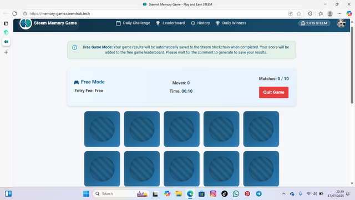Add a new tab with plus icon
The height and width of the screenshot is (200, 355).
6,52
